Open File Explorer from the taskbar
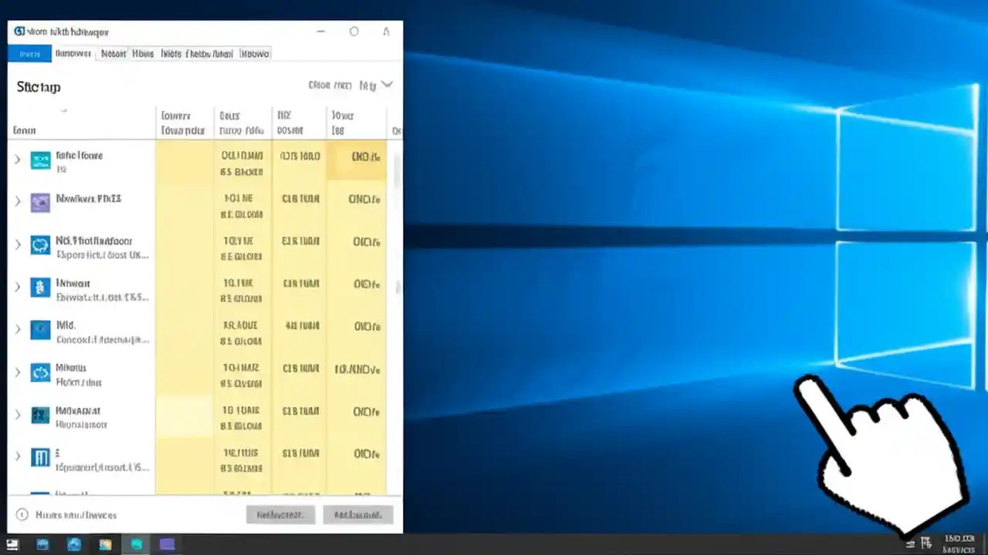The height and width of the screenshot is (555, 988). pyautogui.click(x=106, y=544)
